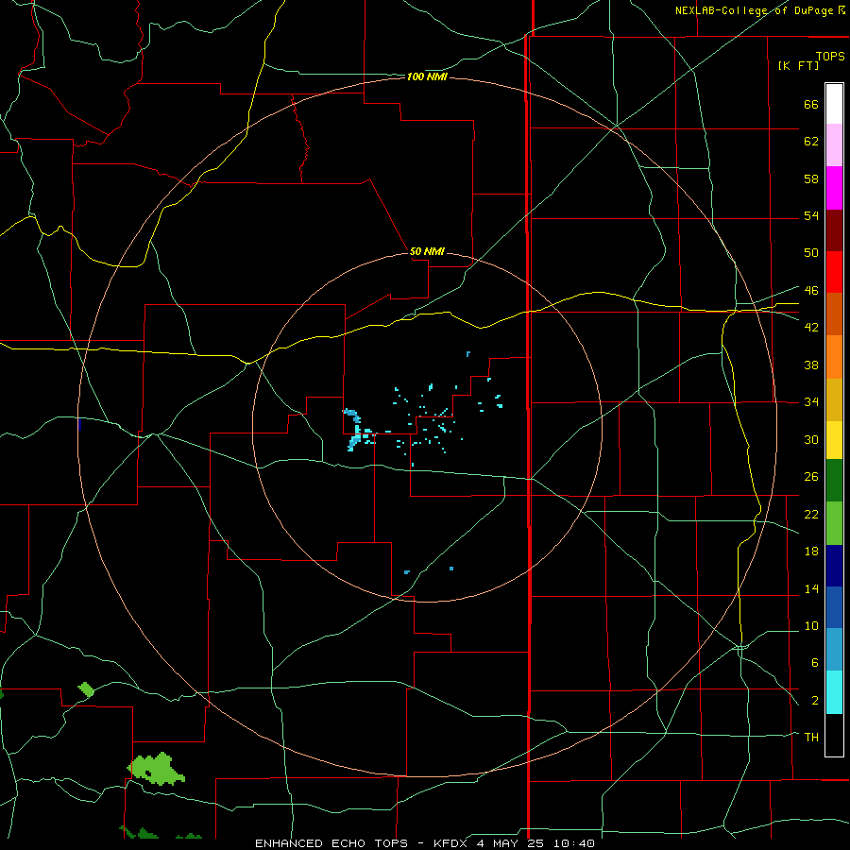The width and height of the screenshot is (850, 850).
Task: Click the 18 value on the scale
Action: tap(811, 552)
